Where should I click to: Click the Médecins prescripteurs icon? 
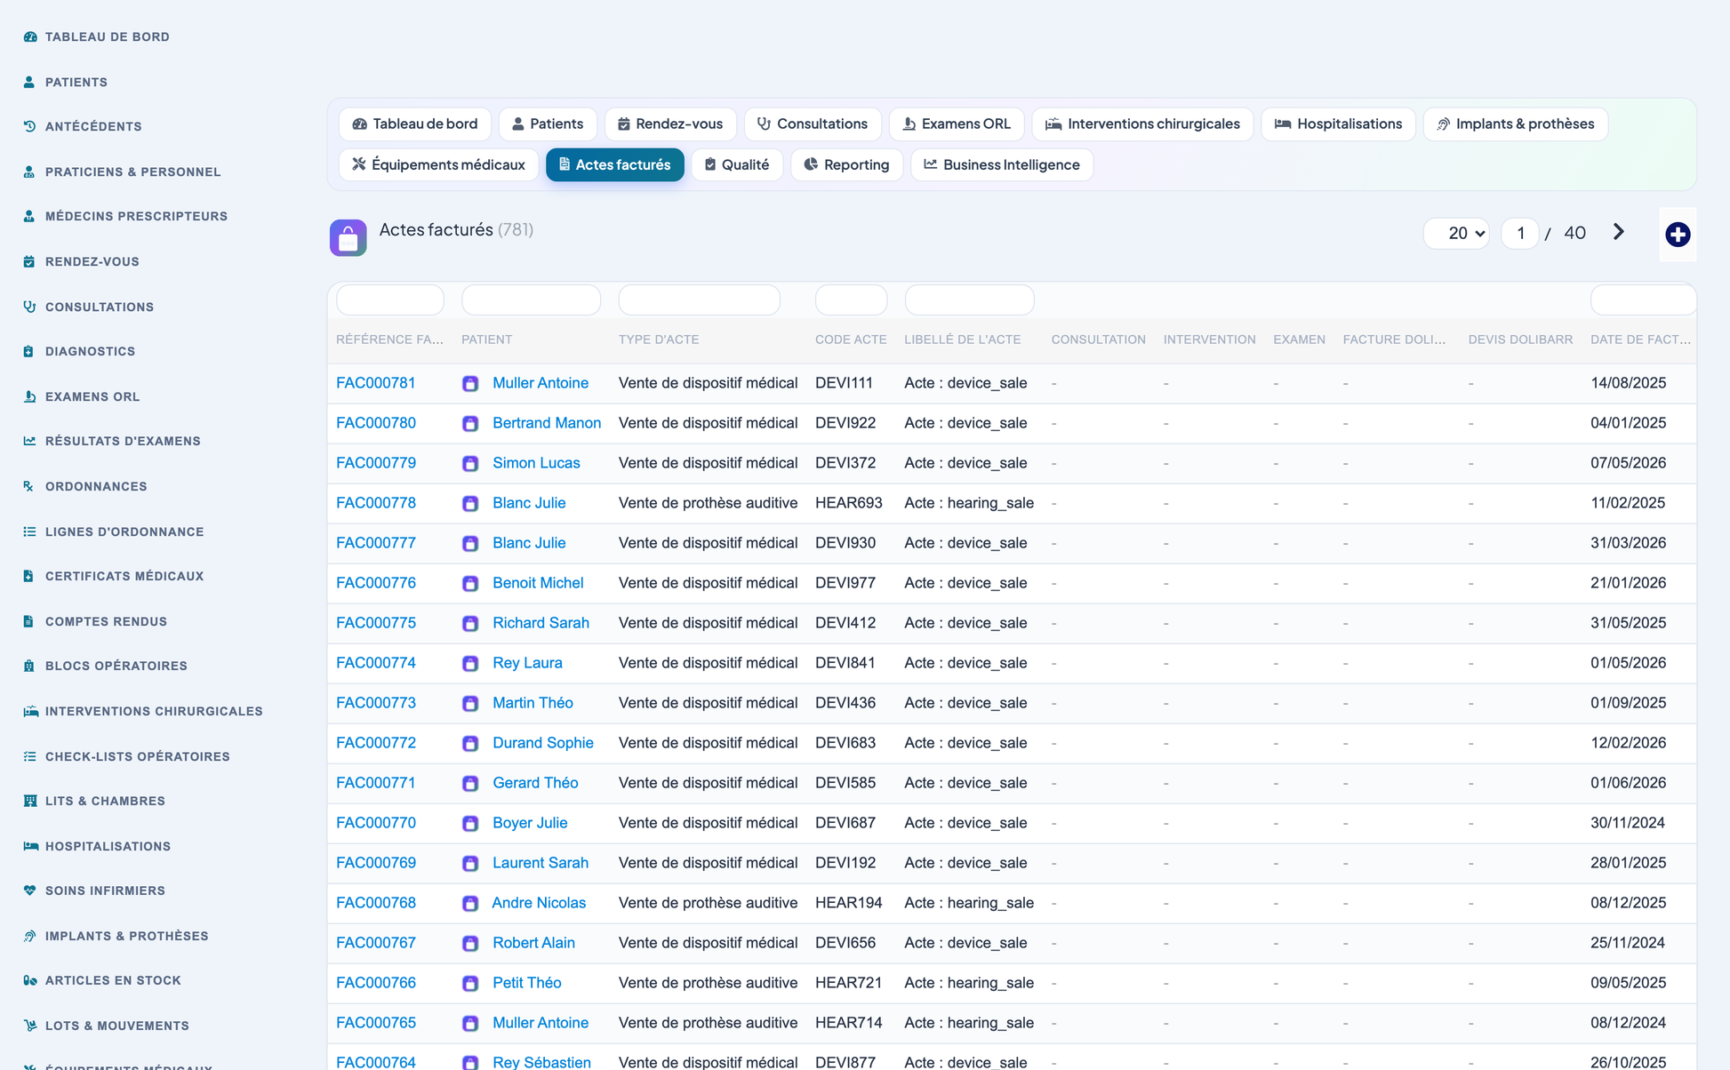(29, 216)
